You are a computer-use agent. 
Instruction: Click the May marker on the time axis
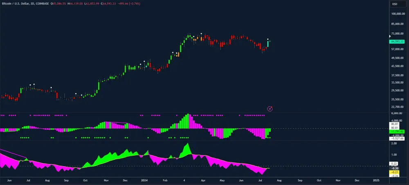pos(222,180)
